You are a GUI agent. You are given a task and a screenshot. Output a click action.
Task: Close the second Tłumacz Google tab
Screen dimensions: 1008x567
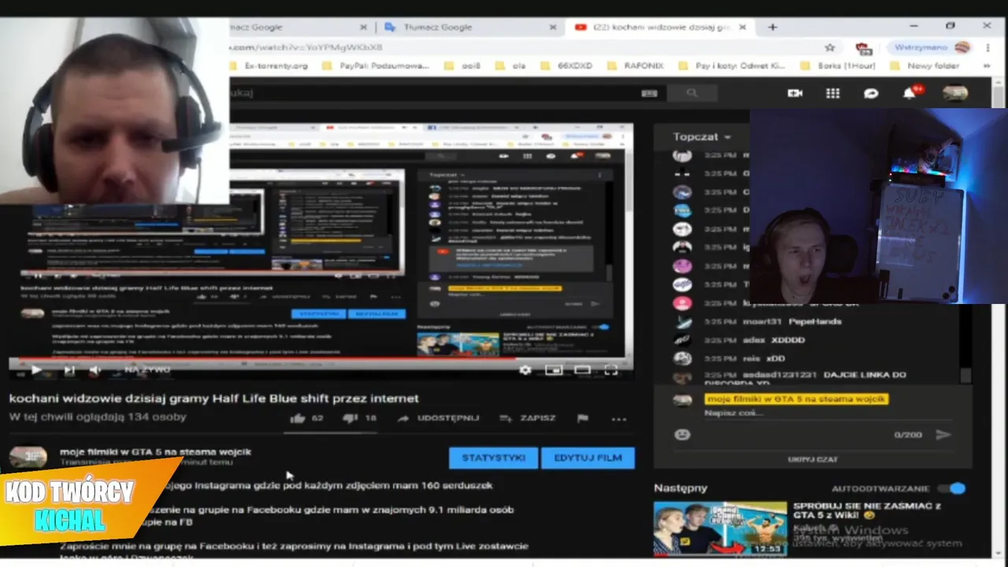point(553,27)
